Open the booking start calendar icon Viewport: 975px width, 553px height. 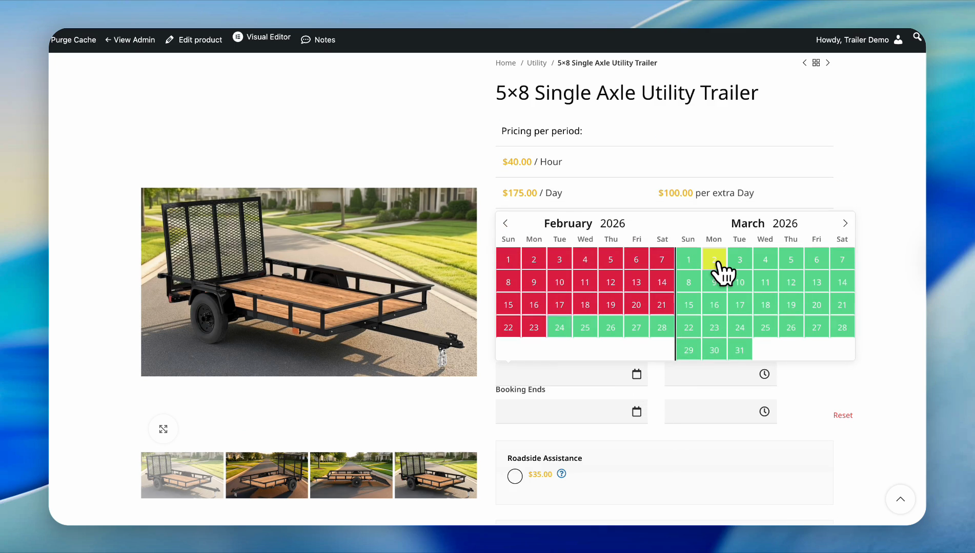click(637, 374)
